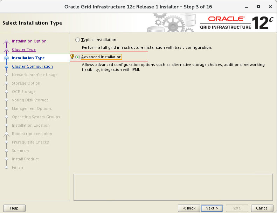Click the Storage Option step text
Image resolution: width=277 pixels, height=213 pixels.
[x=26, y=83]
